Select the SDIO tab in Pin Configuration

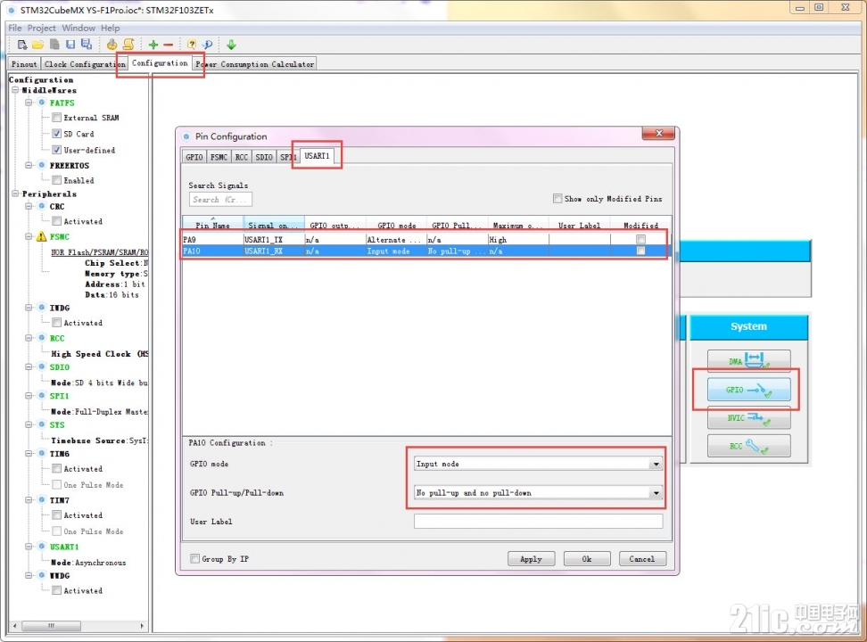point(264,157)
